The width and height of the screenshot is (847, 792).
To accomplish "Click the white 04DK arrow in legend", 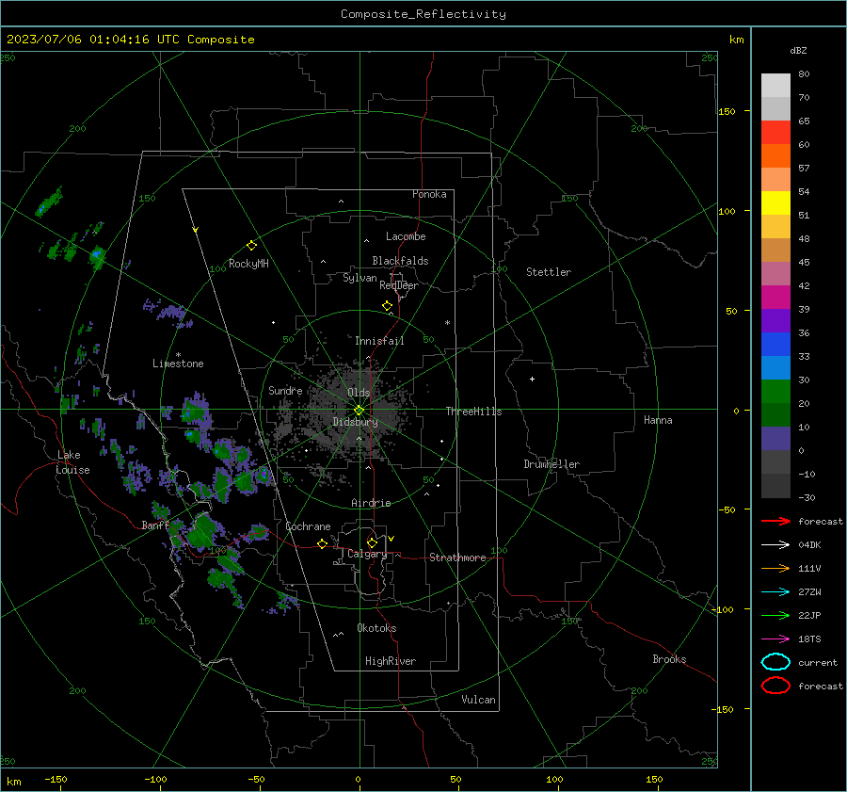I will (775, 544).
